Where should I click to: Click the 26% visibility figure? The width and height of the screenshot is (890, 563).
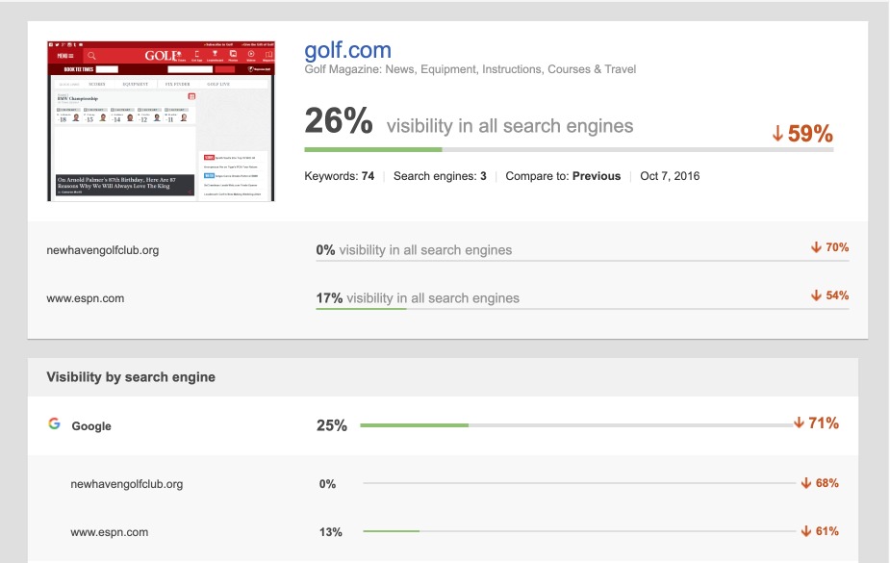(x=339, y=120)
